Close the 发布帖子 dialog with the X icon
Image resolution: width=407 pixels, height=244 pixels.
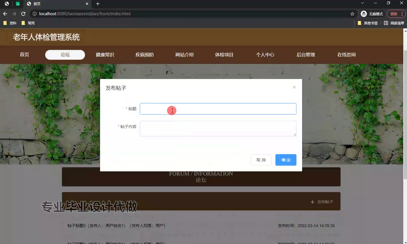294,87
